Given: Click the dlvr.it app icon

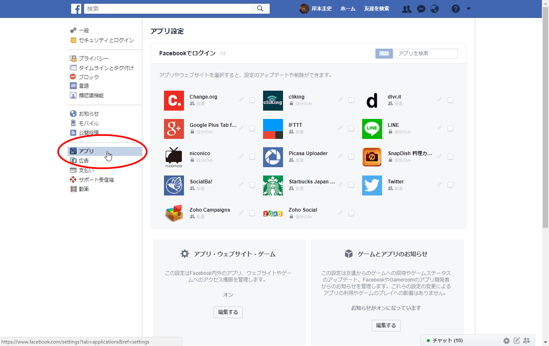Looking at the screenshot, I should (372, 100).
